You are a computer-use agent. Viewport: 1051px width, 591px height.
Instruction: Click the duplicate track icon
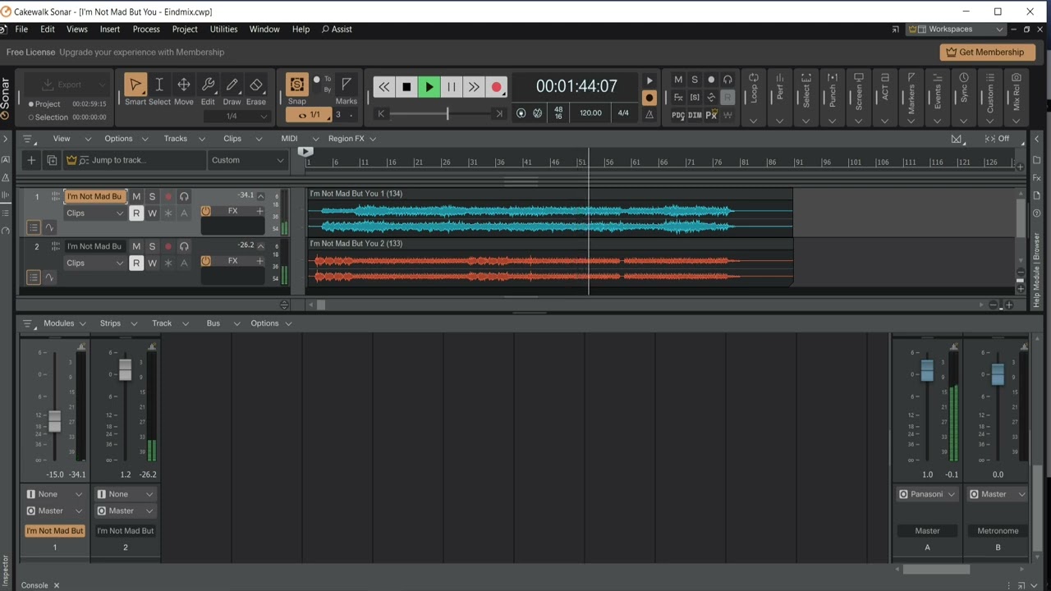click(x=52, y=160)
